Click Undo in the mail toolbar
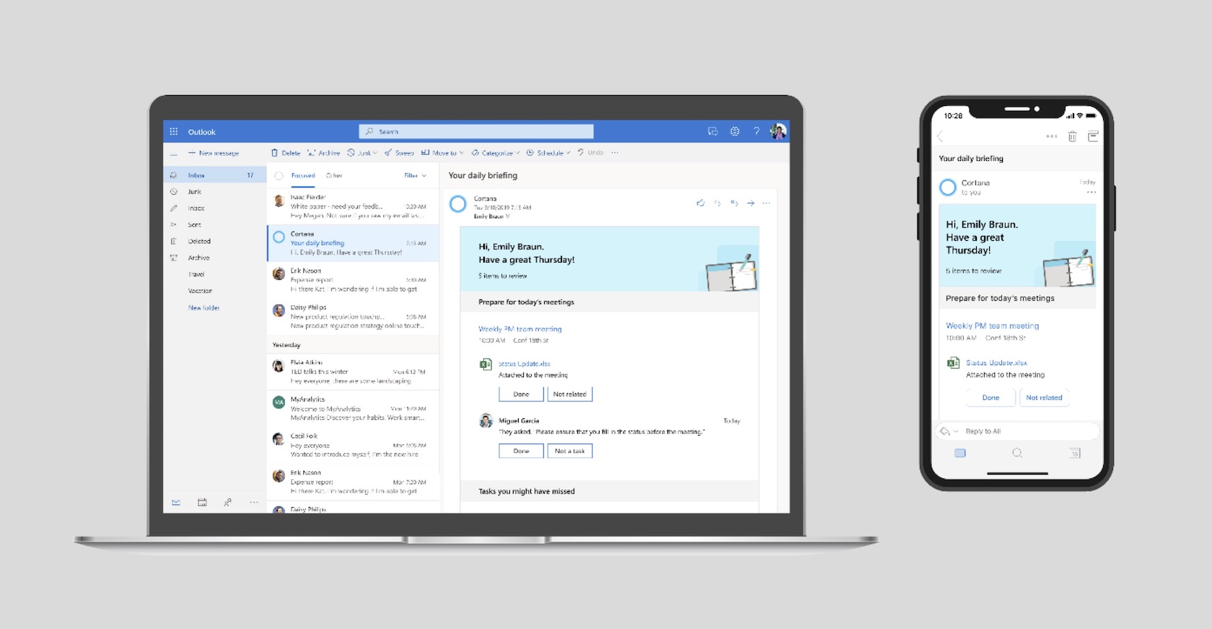 click(590, 153)
